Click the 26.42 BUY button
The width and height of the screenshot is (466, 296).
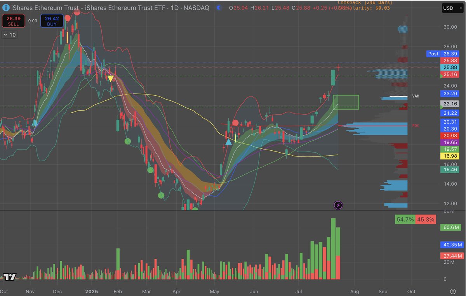point(52,21)
